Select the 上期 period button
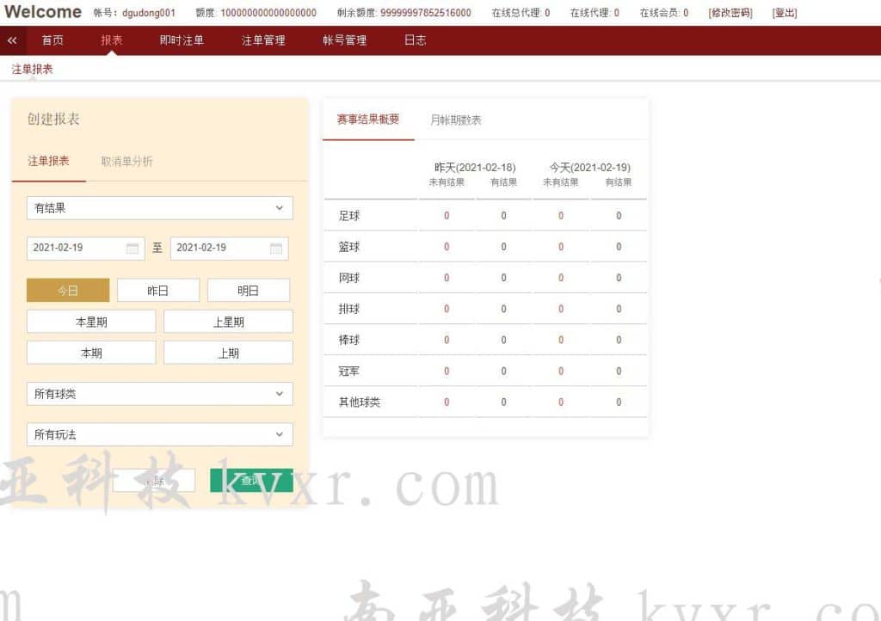 (x=228, y=353)
